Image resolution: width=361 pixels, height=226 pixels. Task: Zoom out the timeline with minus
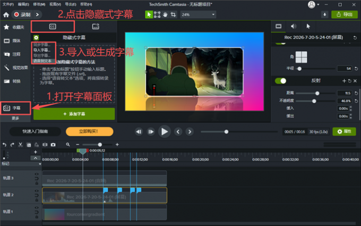pos(78,145)
